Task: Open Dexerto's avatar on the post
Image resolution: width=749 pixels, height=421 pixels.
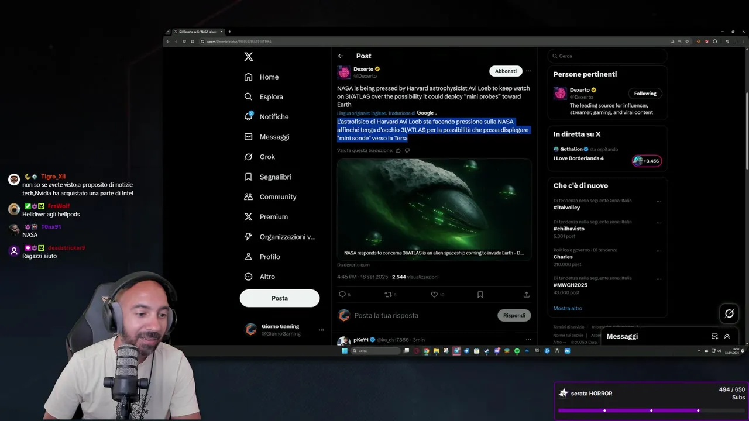Action: tap(343, 72)
